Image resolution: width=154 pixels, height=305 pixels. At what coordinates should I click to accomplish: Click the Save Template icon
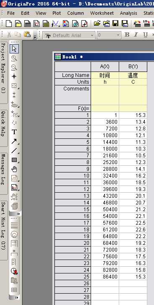tap(125, 24)
